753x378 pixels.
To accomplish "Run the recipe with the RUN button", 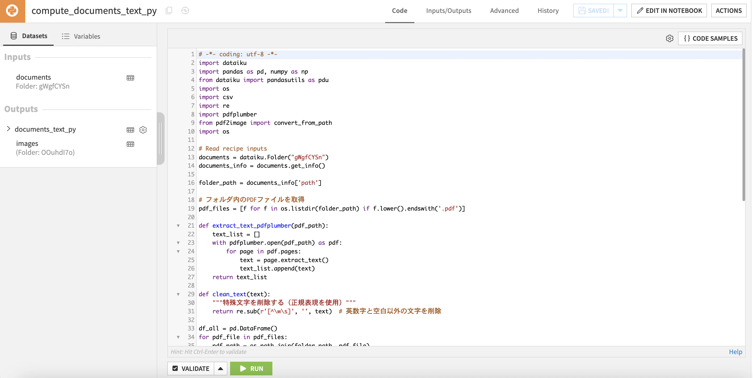I will point(251,368).
